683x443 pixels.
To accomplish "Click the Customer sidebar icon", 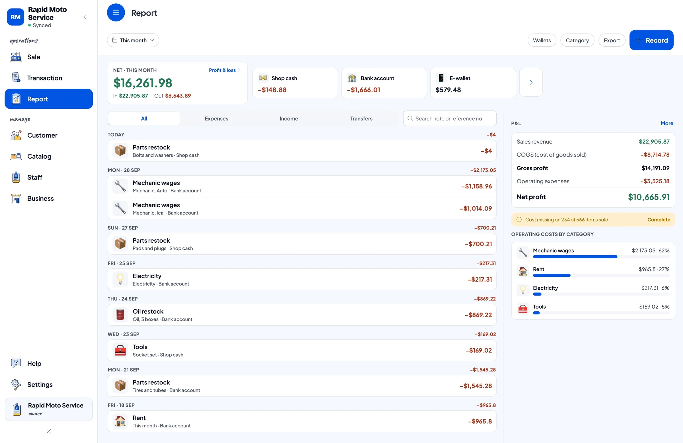I will 16,135.
